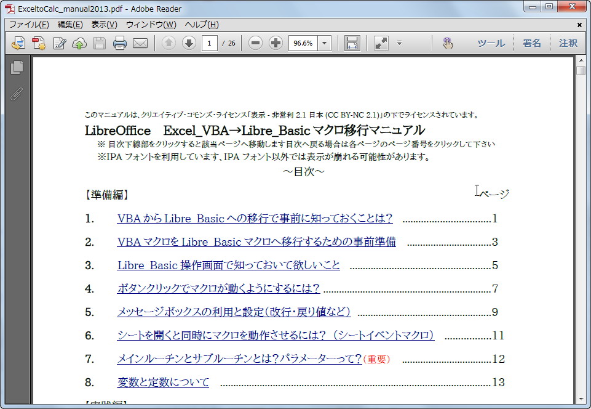Image resolution: width=591 pixels, height=409 pixels.
Task: Click page number 11 for entry 6
Action: point(498,335)
